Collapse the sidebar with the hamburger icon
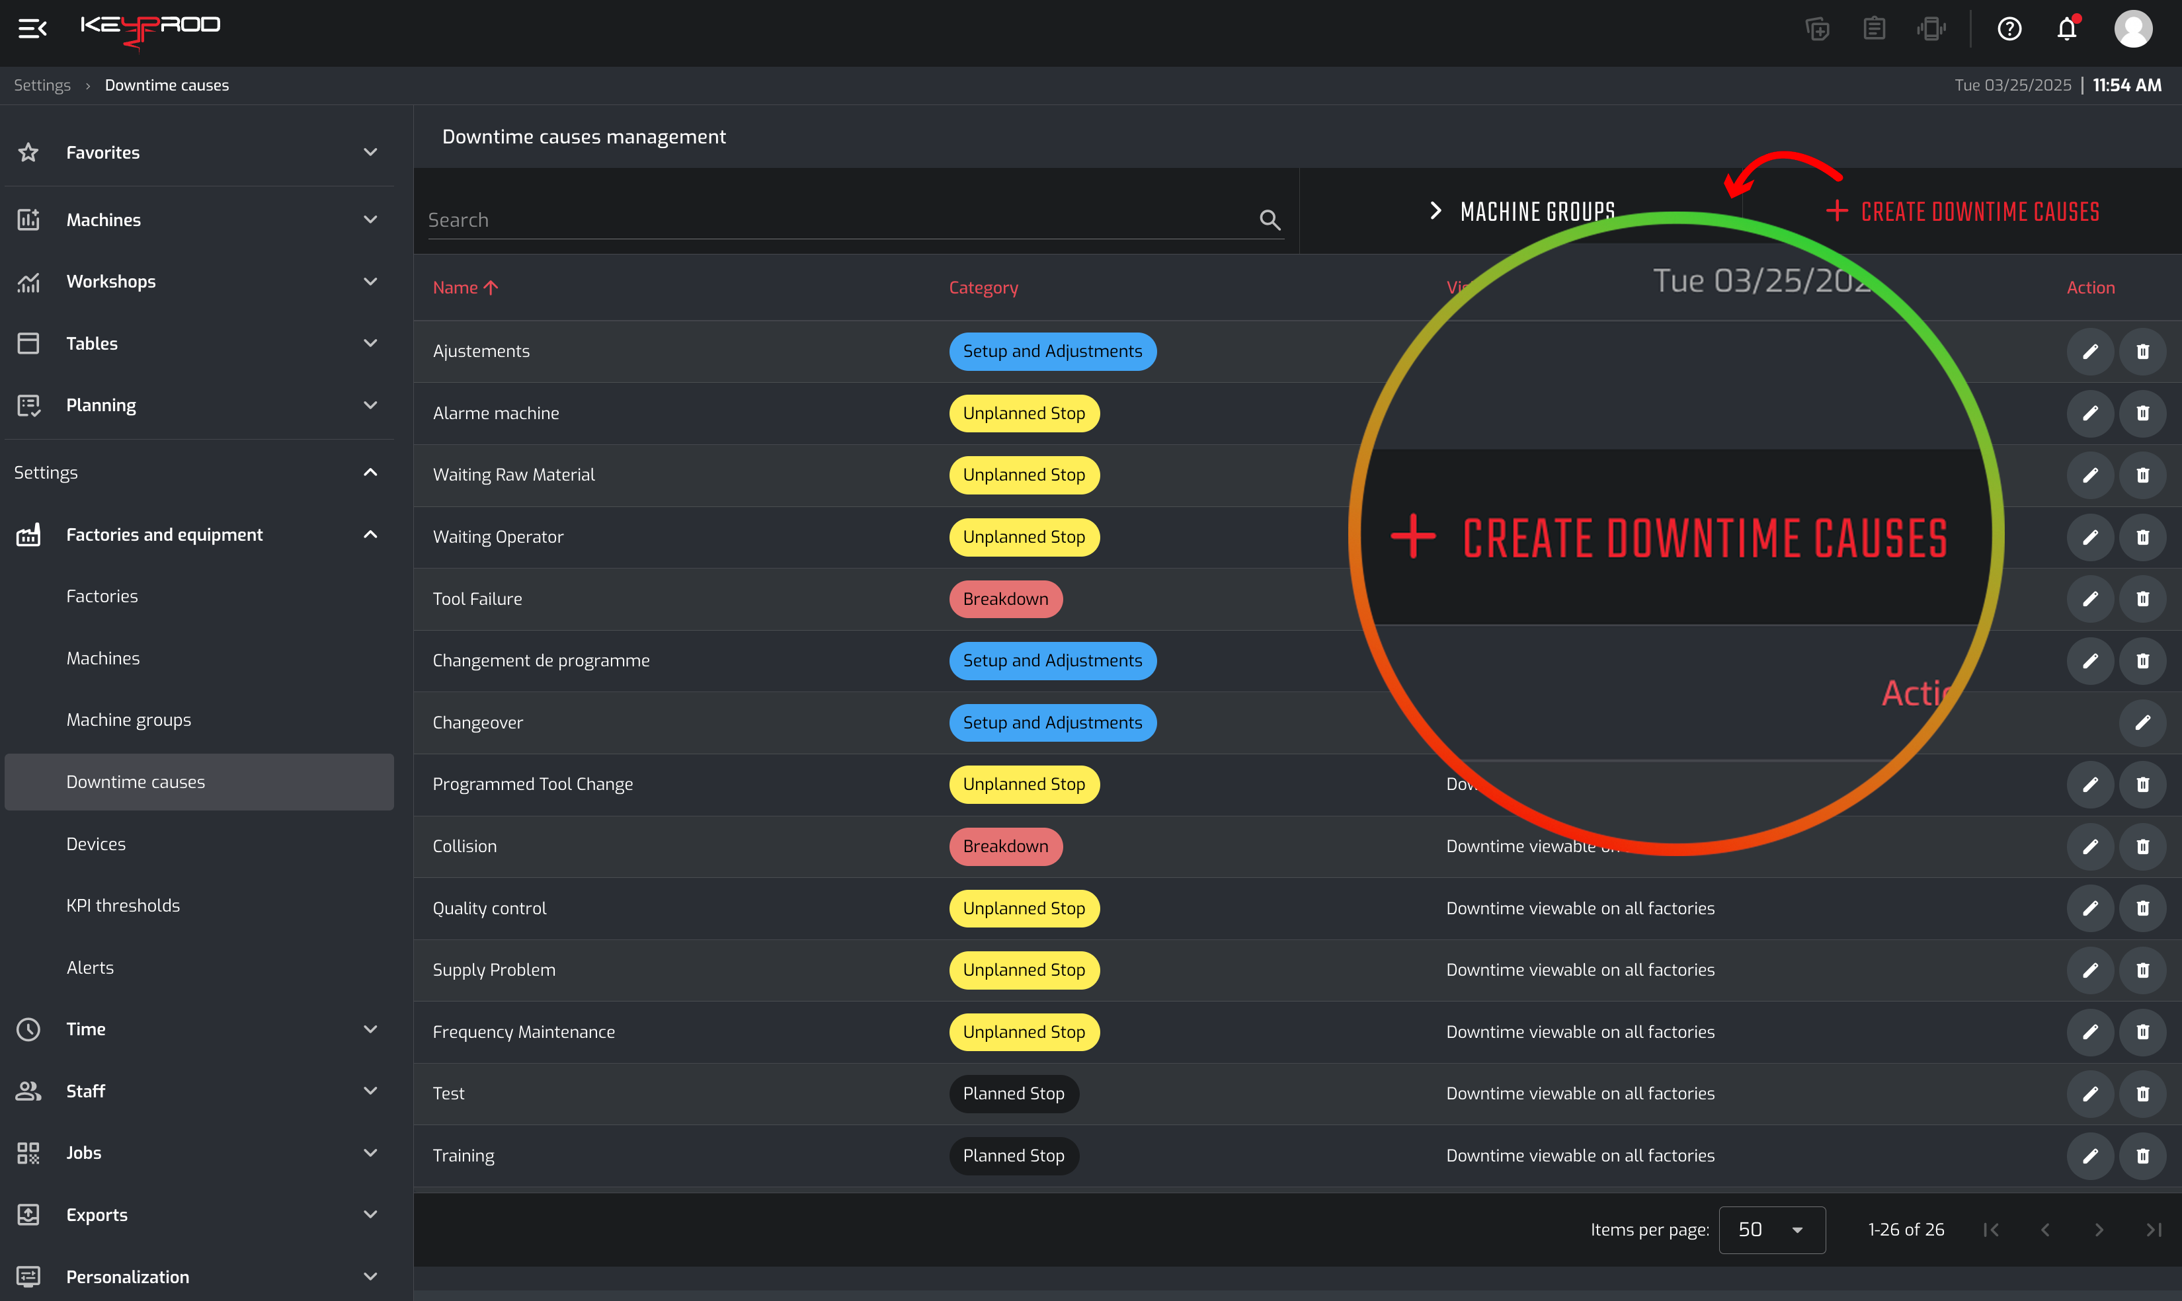The height and width of the screenshot is (1301, 2182). click(x=32, y=29)
